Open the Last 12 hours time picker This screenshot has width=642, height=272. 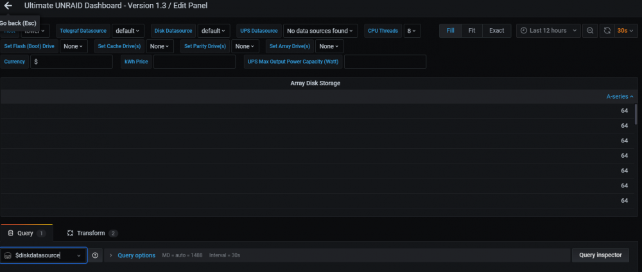point(548,31)
